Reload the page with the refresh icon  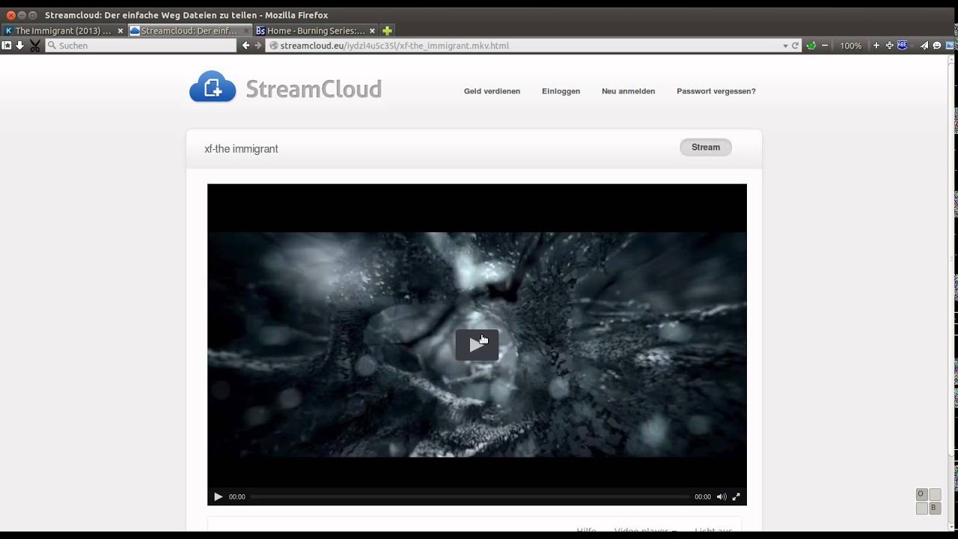pyautogui.click(x=796, y=46)
